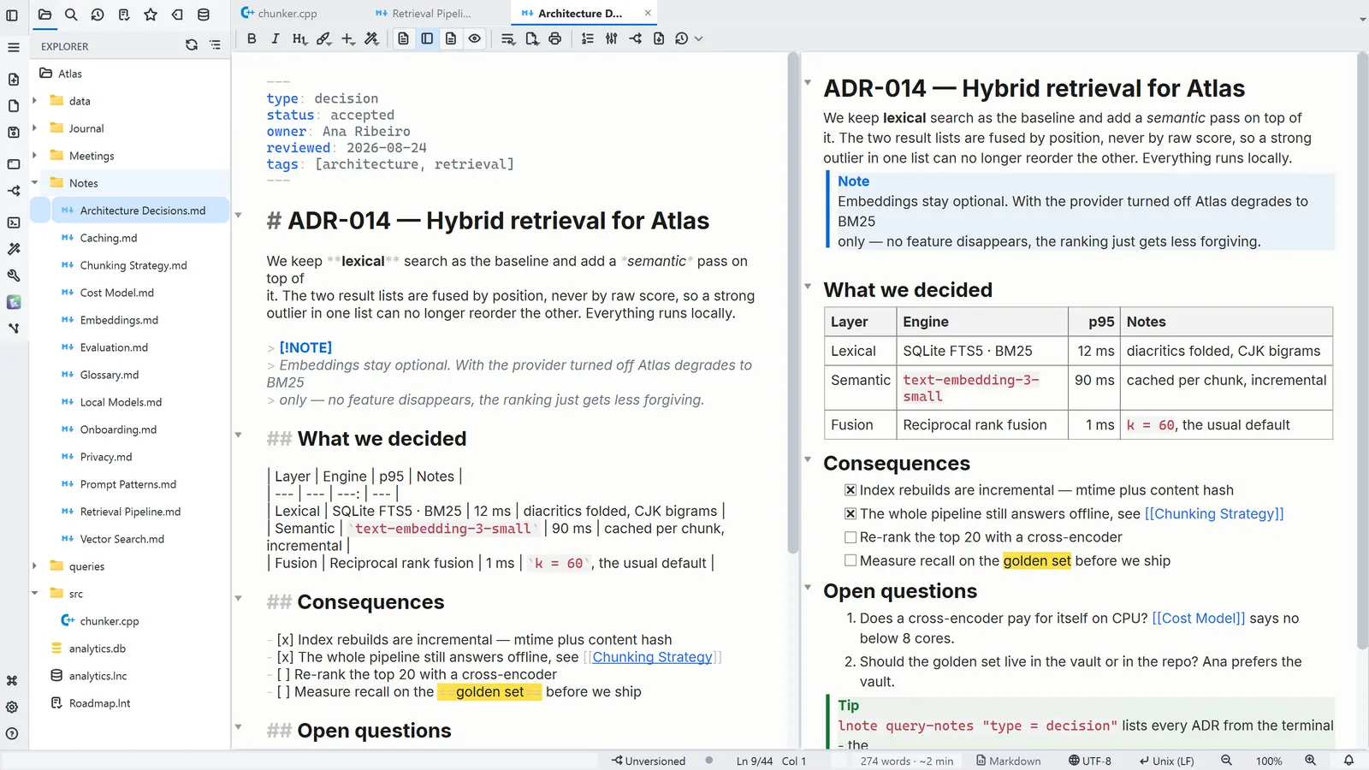The height and width of the screenshot is (770, 1369).
Task: Open the tab list dropdown arrow
Action: click(x=1362, y=19)
